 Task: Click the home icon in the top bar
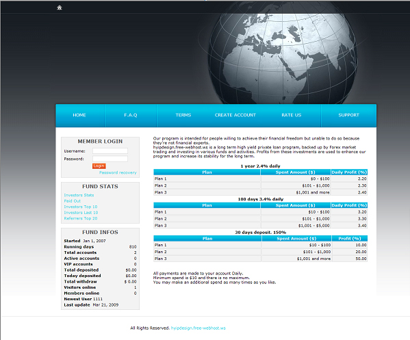click(x=60, y=8)
